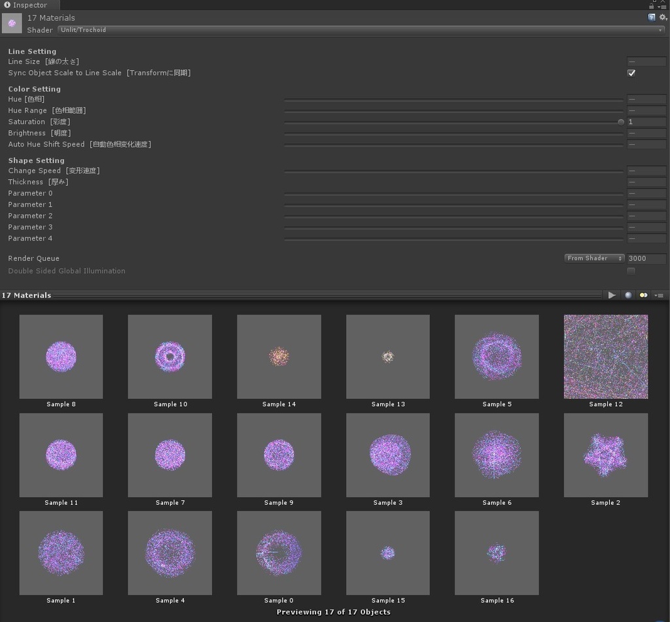Click the Hue slider track
This screenshot has height=622, width=670.
[453, 99]
